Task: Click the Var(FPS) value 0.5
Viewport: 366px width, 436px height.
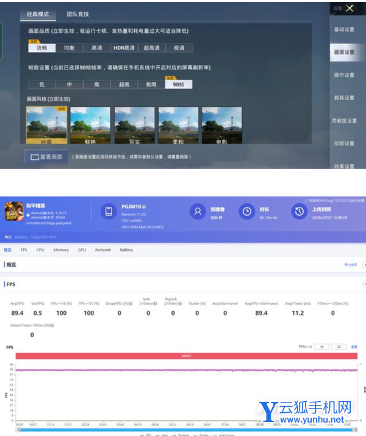Action: pyautogui.click(x=37, y=313)
